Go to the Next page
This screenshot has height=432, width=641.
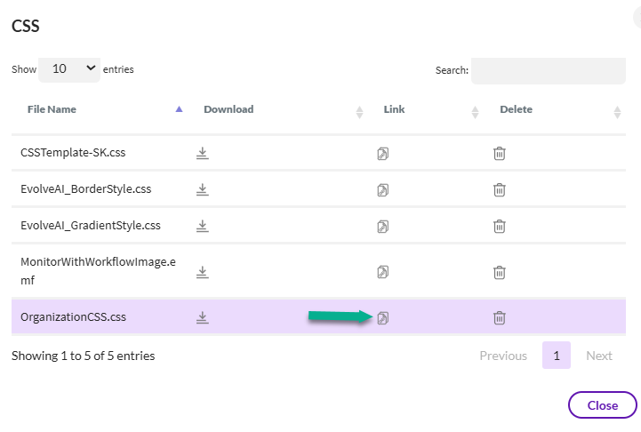599,356
